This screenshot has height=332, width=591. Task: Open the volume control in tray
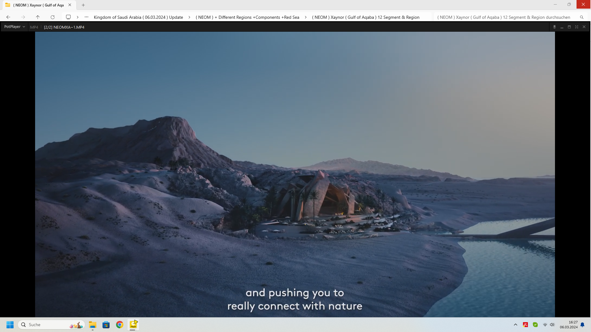click(552, 325)
